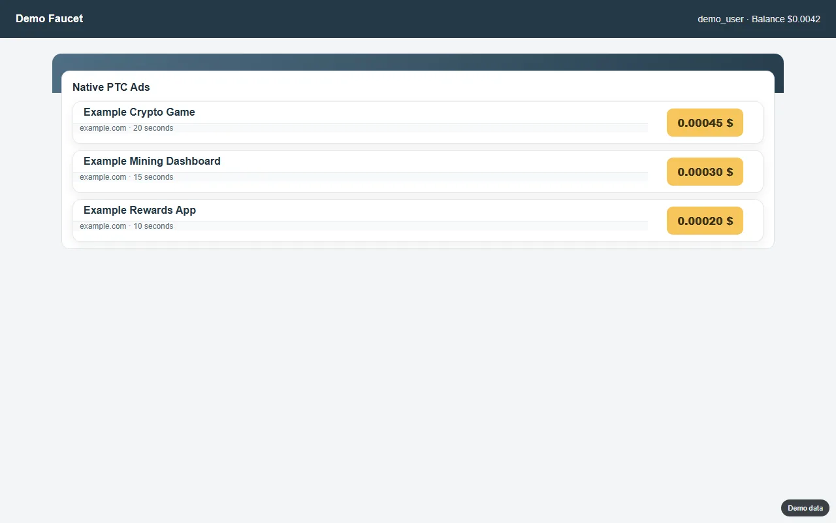
Task: Open the Demo Faucet home link
Action: [49, 18]
